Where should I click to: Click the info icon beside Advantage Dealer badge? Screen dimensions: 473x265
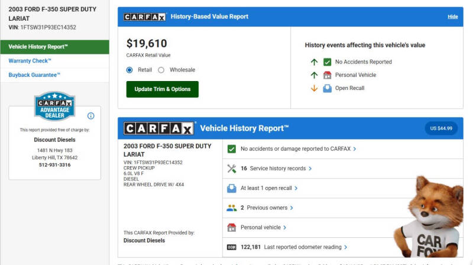tap(91, 116)
